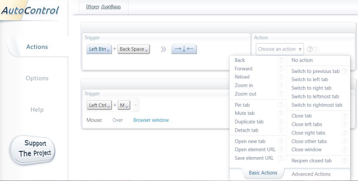Switch to the Advanced Actions tab
This screenshot has height=181, width=358.
click(x=311, y=174)
